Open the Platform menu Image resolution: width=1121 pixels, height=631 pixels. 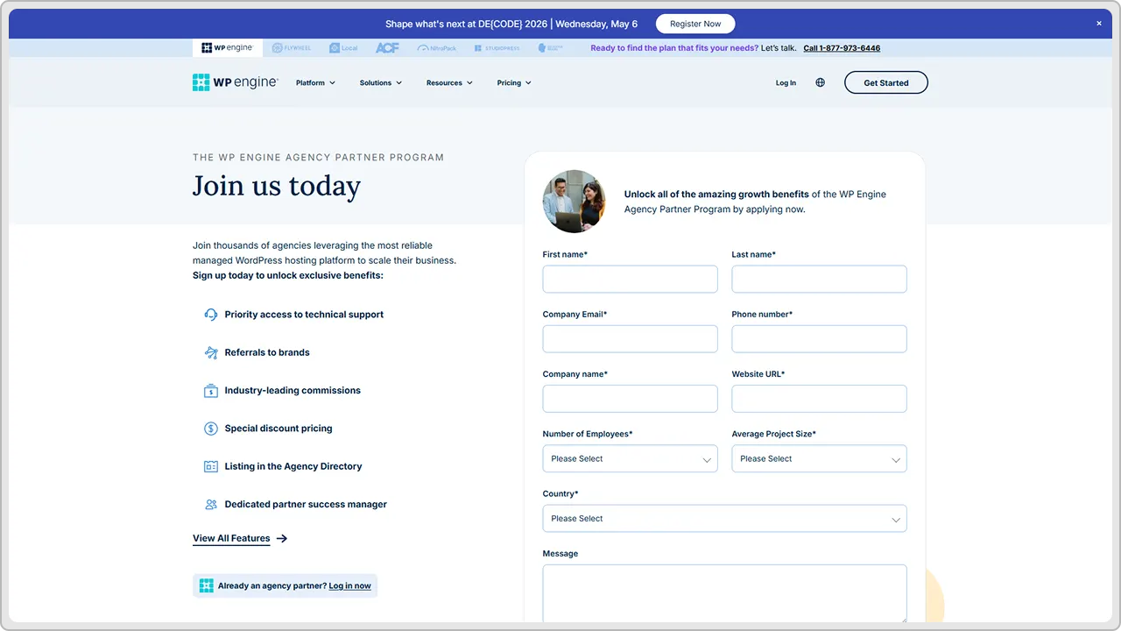click(x=315, y=83)
